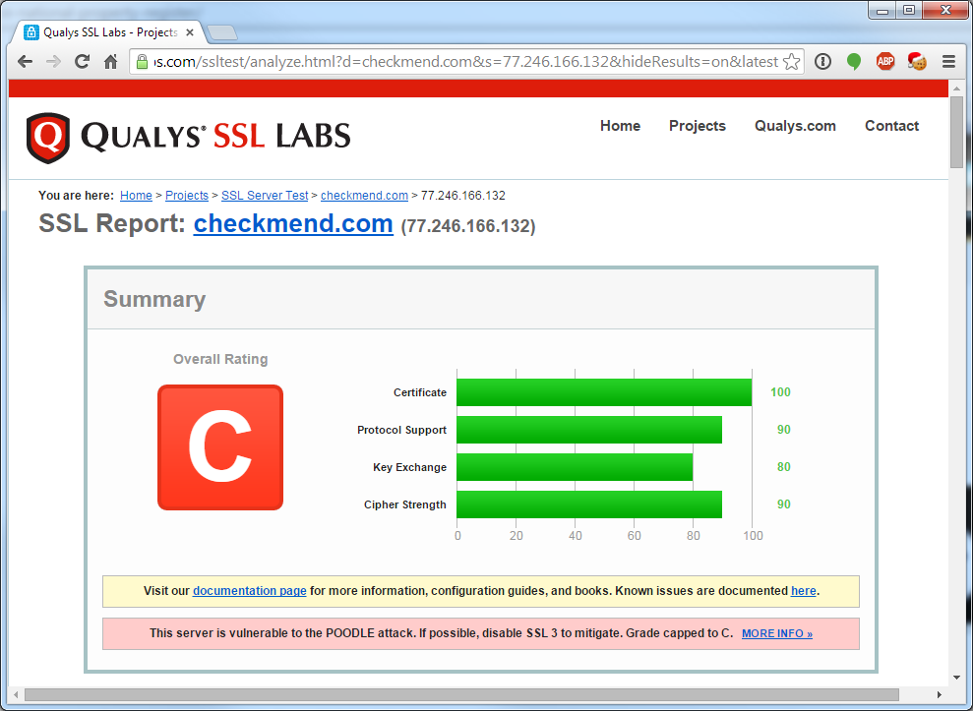
Task: Click the browser back arrow
Action: point(25,62)
